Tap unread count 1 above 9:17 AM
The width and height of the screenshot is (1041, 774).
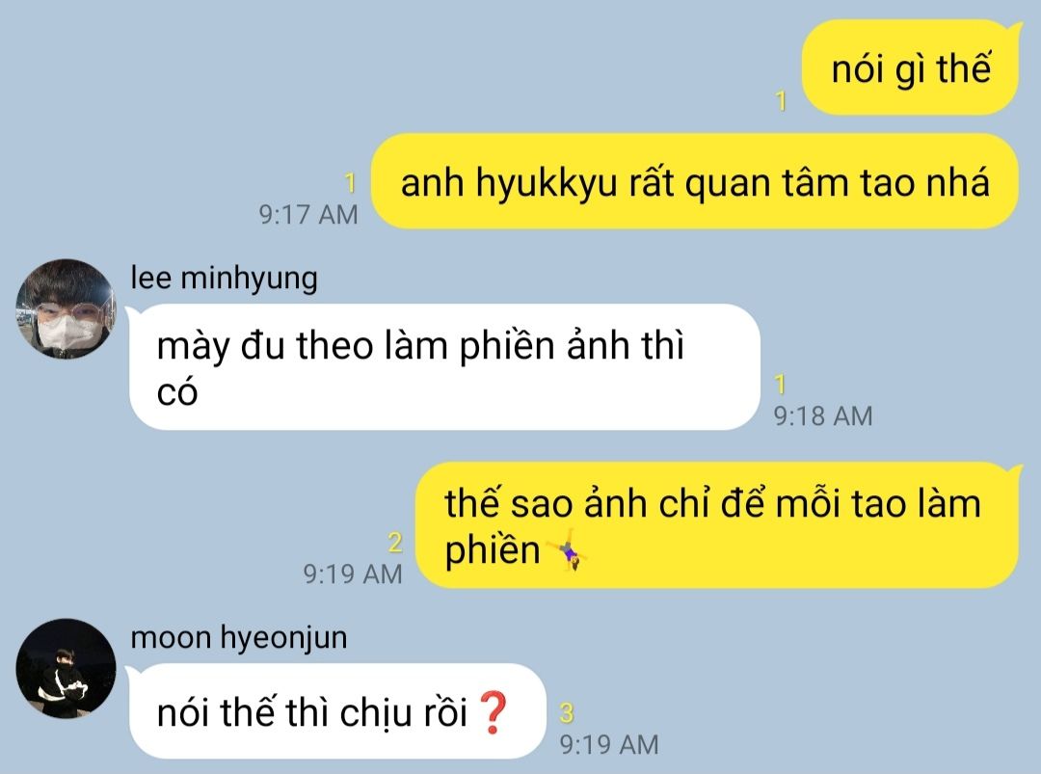coord(350,182)
